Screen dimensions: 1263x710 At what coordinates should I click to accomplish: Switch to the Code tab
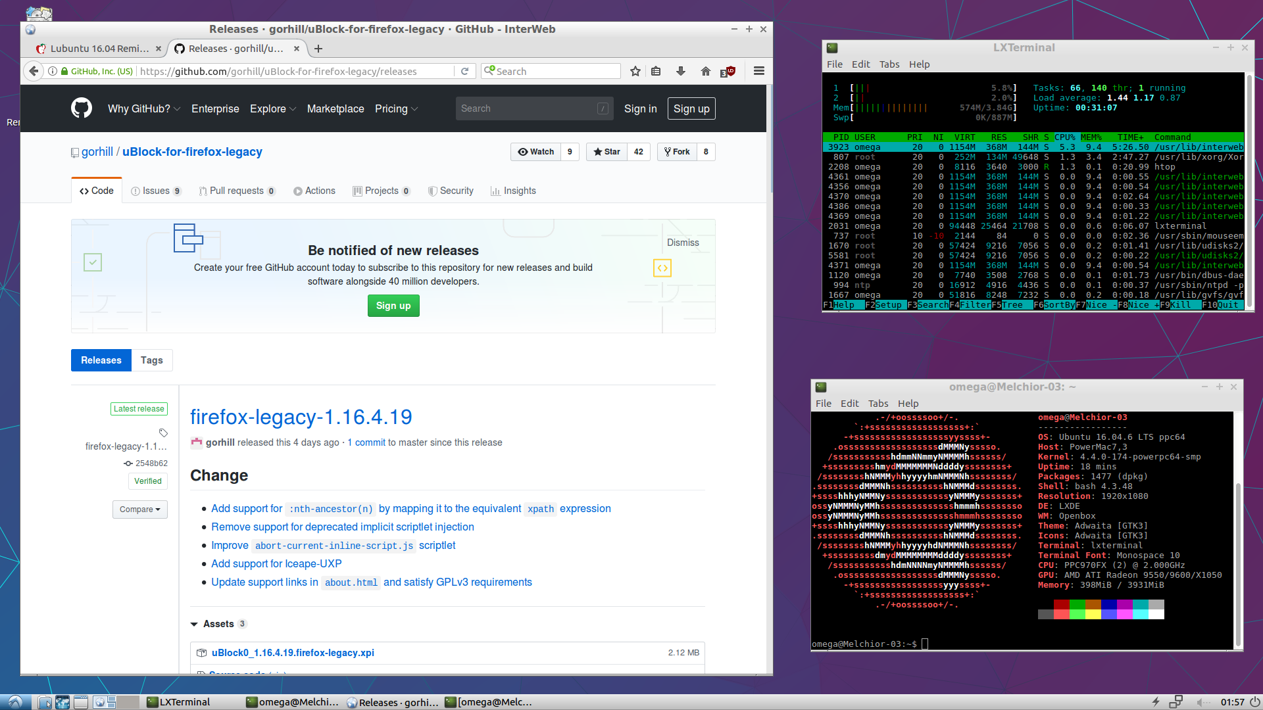(x=97, y=191)
